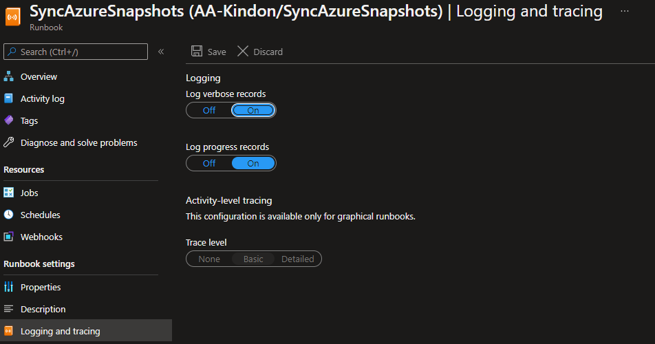Click the Jobs icon
Image resolution: width=655 pixels, height=344 pixels.
click(9, 193)
